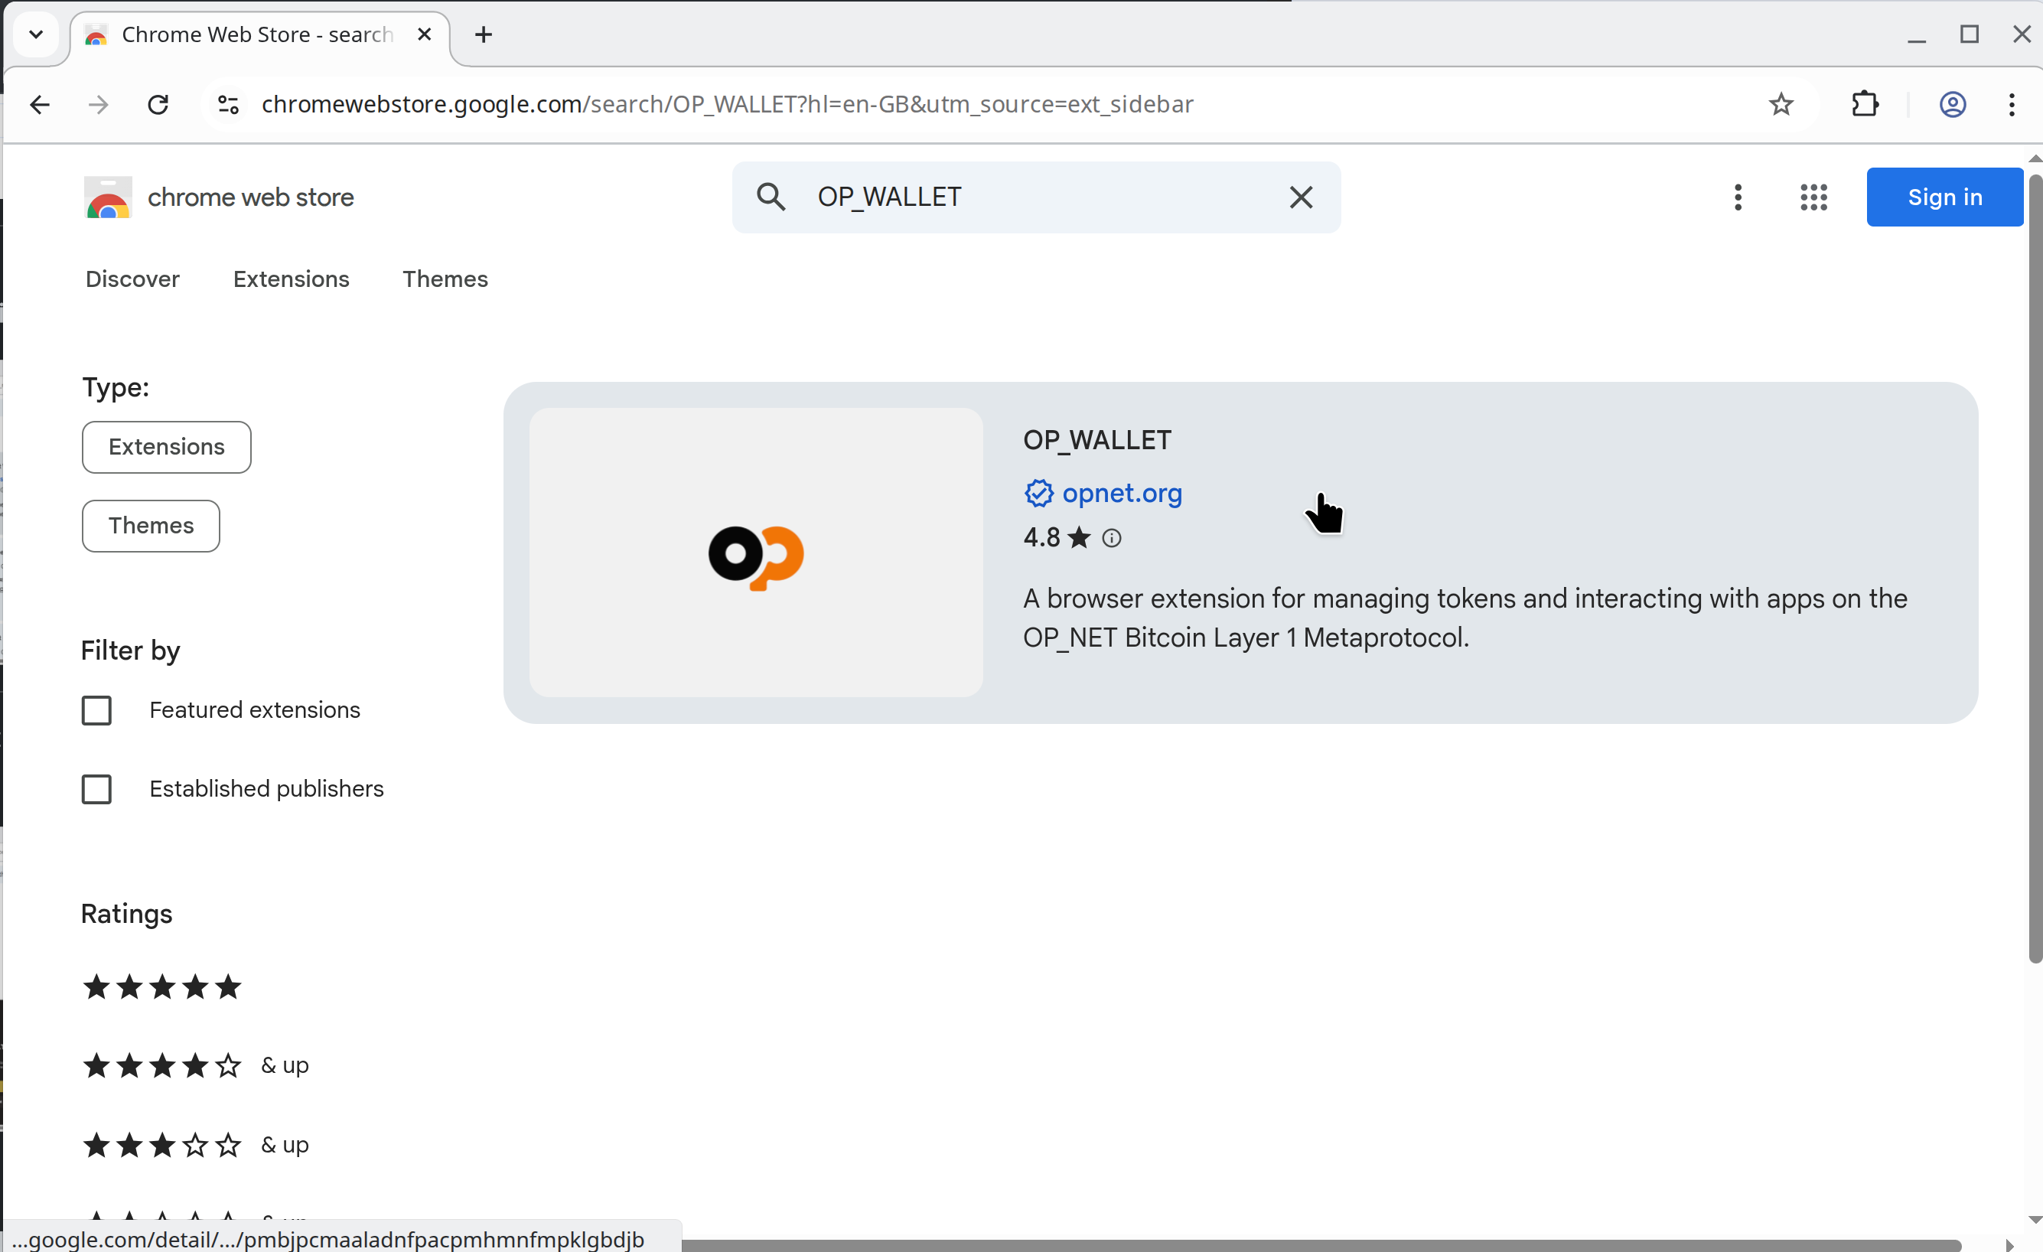2043x1252 pixels.
Task: Open the opnet.org publisher link
Action: tap(1121, 494)
